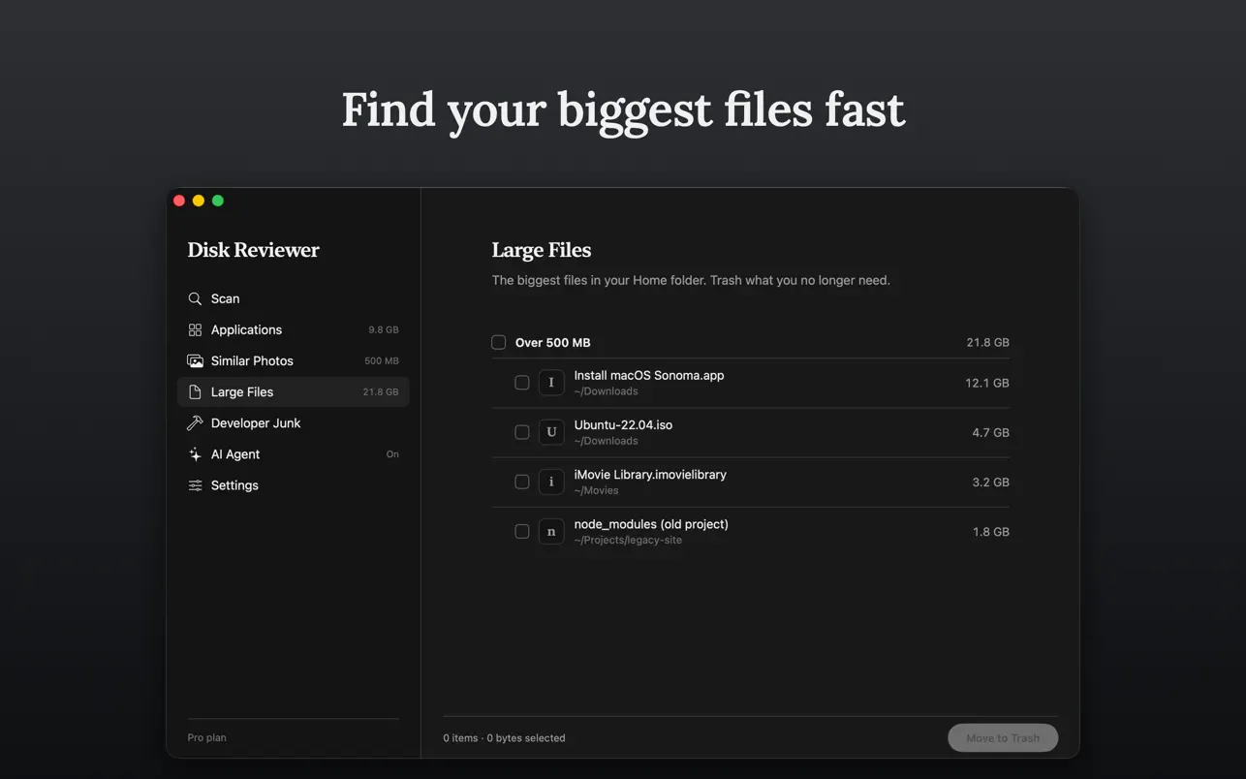Screen dimensions: 1246x779
Task: Click the Move to Trash button
Action: [1003, 737]
